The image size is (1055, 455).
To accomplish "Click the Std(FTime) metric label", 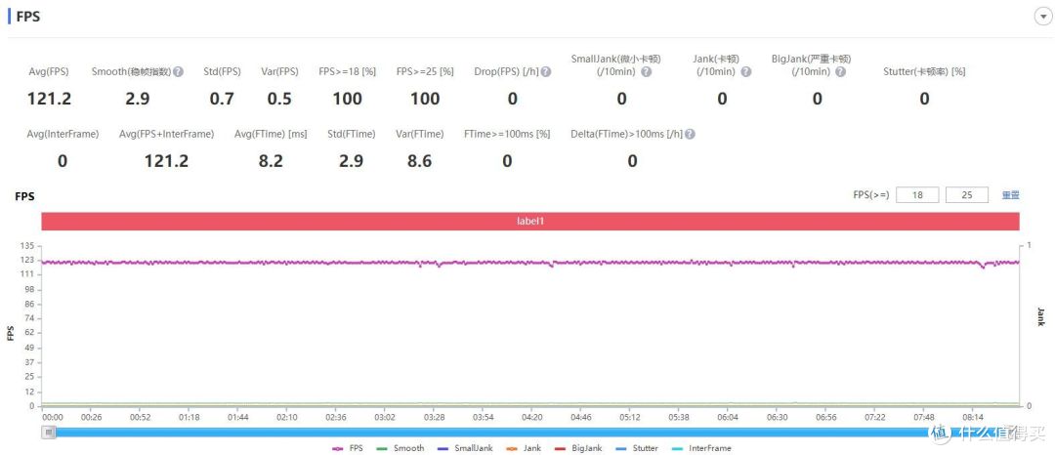I will click(x=351, y=135).
